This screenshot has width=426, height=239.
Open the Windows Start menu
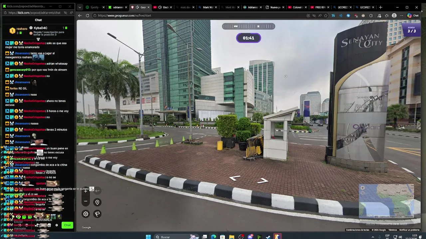148,237
